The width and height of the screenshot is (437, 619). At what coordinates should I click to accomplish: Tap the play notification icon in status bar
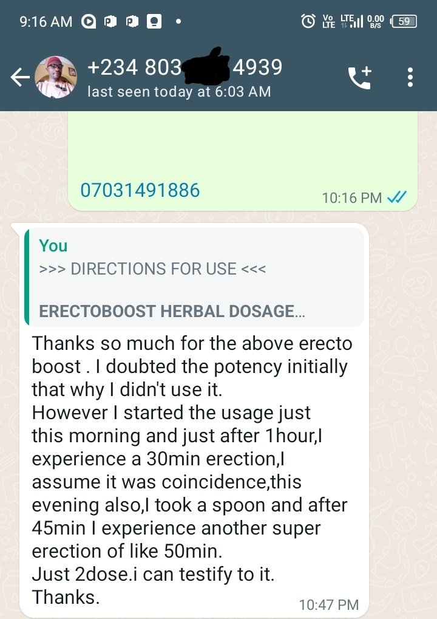point(89,22)
